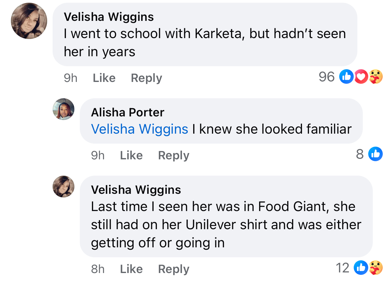Follow the blue Velisha Wiggins mention link
Screen dimensions: 390x283
pyautogui.click(x=140, y=129)
